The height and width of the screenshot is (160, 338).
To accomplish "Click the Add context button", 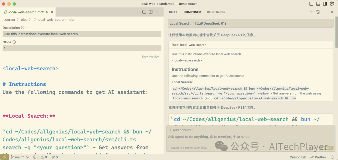I will 181,130.
